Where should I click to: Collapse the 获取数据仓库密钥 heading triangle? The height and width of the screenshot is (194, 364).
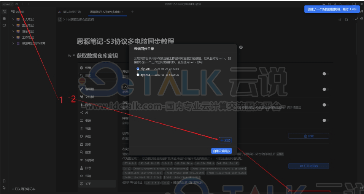click(74, 56)
